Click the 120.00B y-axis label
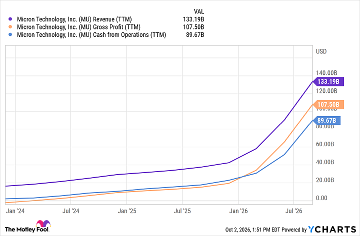This screenshot has width=360, height=236. point(326,91)
